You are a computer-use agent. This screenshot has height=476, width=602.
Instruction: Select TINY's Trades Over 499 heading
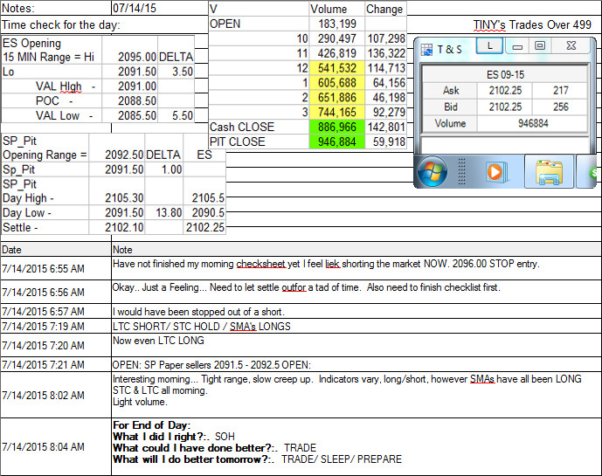click(x=532, y=24)
